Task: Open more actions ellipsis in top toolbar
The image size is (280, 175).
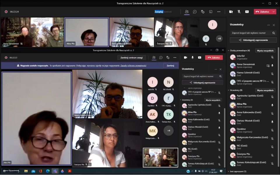Action: pyautogui.click(x=219, y=12)
